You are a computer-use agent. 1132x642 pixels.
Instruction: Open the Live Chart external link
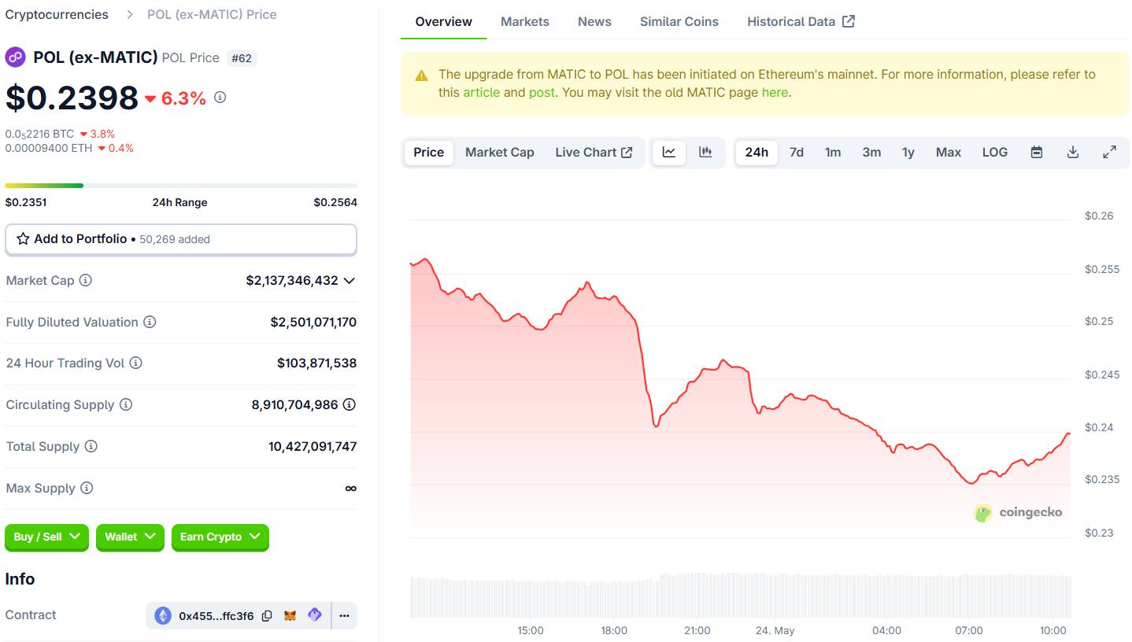click(594, 152)
